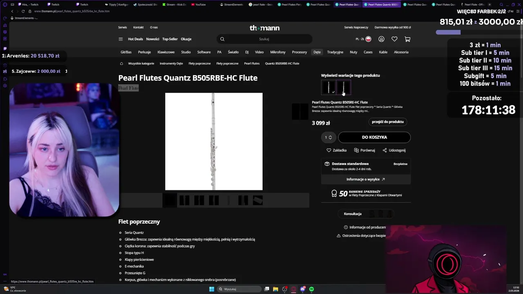Open Okazje link

186,39
